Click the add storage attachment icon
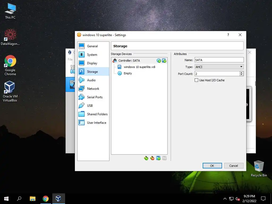Image resolution: width=272 pixels, height=204 pixels. [158, 158]
